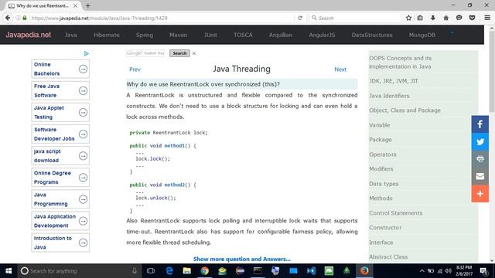The width and height of the screenshot is (495, 278).
Task: Expand Software Developer Jobs ad arrow
Action: [83, 134]
